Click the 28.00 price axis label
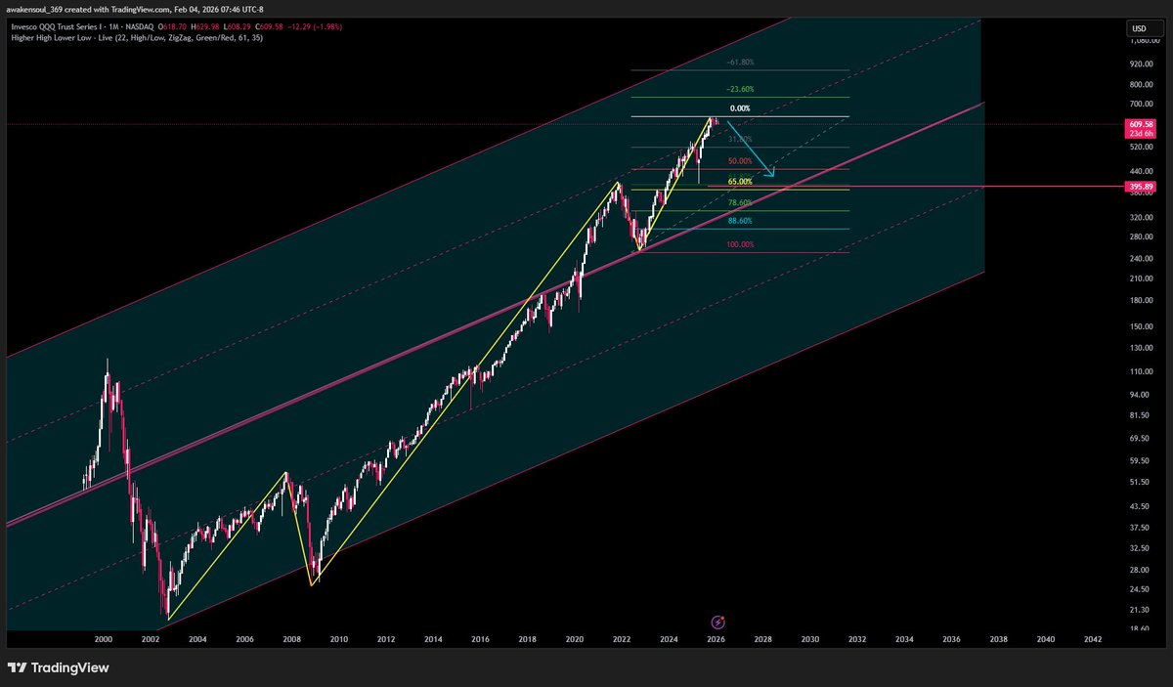Screen dimensions: 1173x687 click(x=1142, y=570)
